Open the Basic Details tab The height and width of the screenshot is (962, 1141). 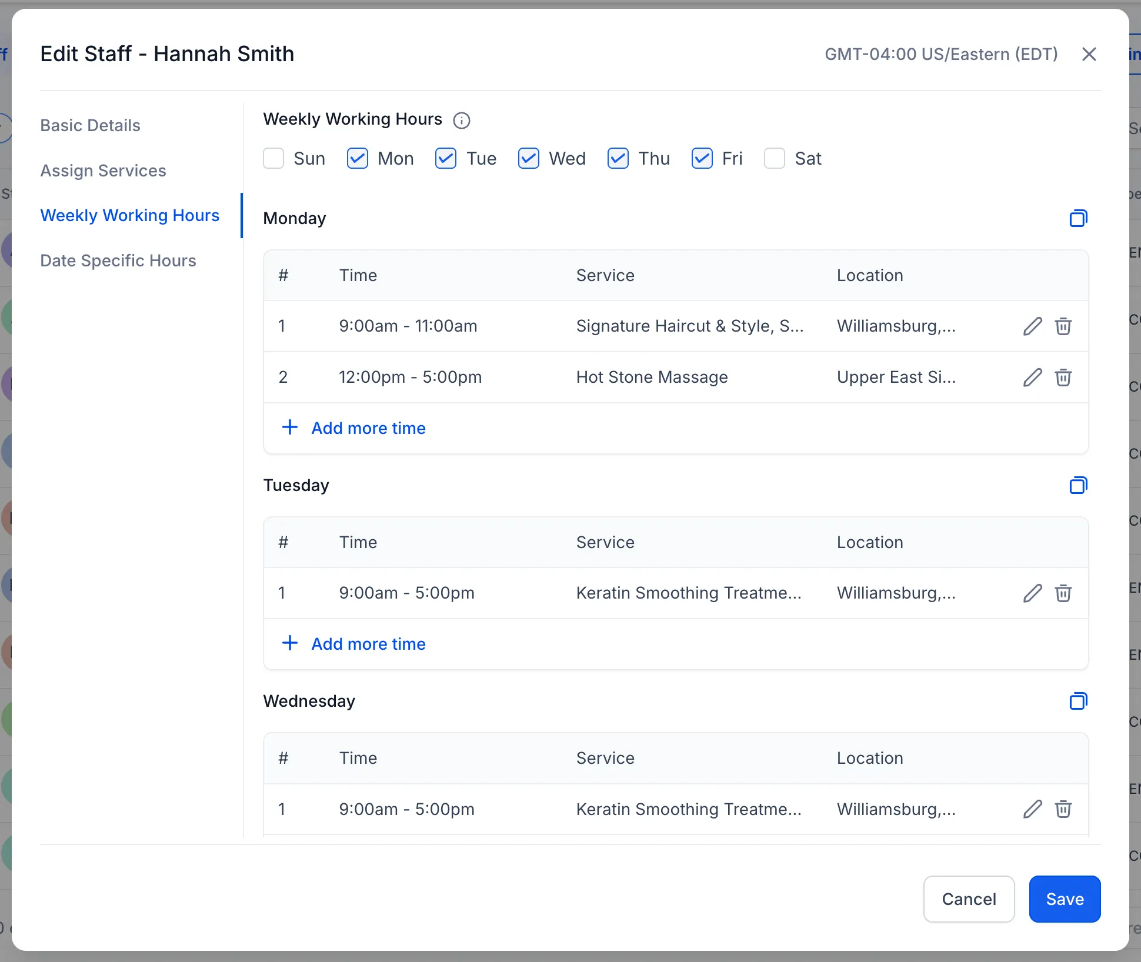(91, 125)
